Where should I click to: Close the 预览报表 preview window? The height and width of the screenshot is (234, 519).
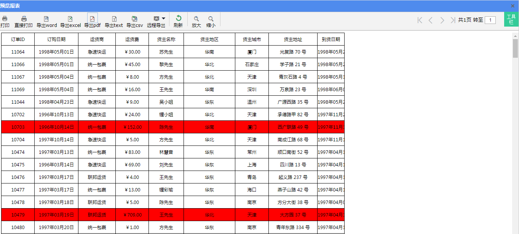click(513, 6)
